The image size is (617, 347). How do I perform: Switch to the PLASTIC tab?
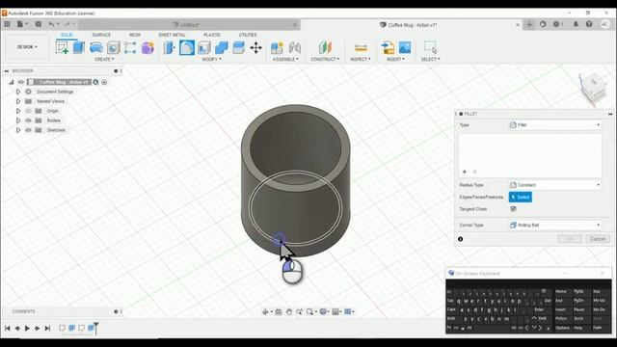(x=212, y=35)
